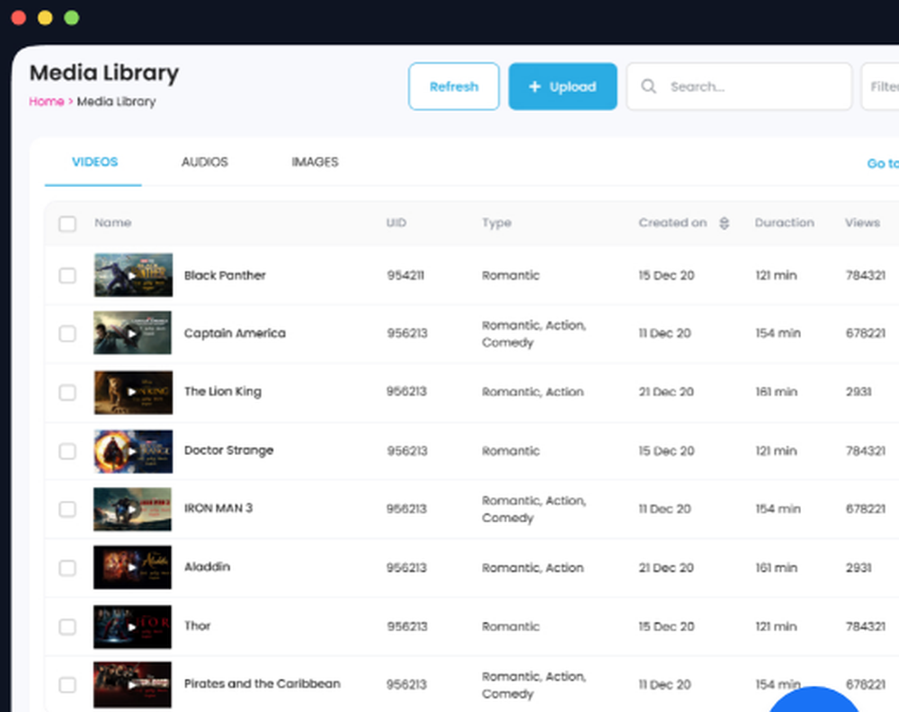The width and height of the screenshot is (899, 712).
Task: Check the Captain America row checkbox
Action: 67,334
